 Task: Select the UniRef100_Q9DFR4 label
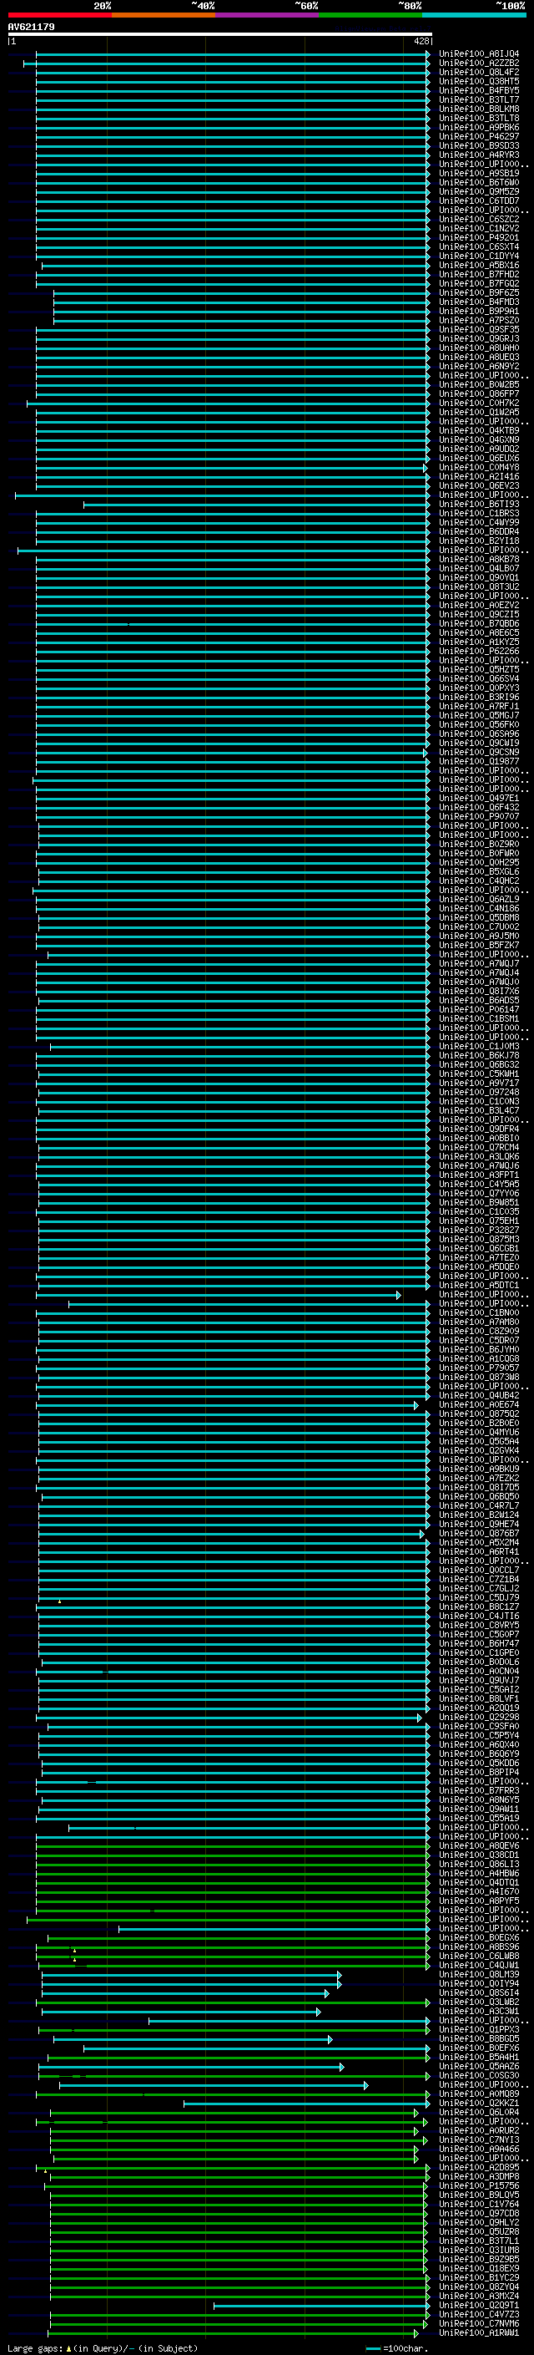tap(479, 1128)
